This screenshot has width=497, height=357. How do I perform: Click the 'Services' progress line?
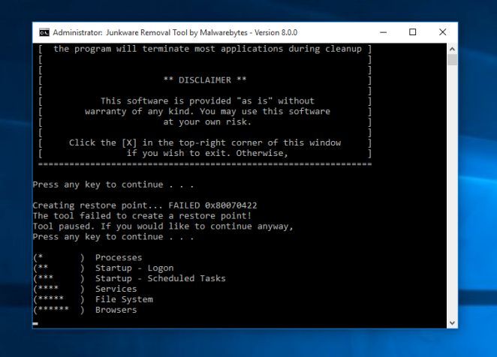coord(85,289)
